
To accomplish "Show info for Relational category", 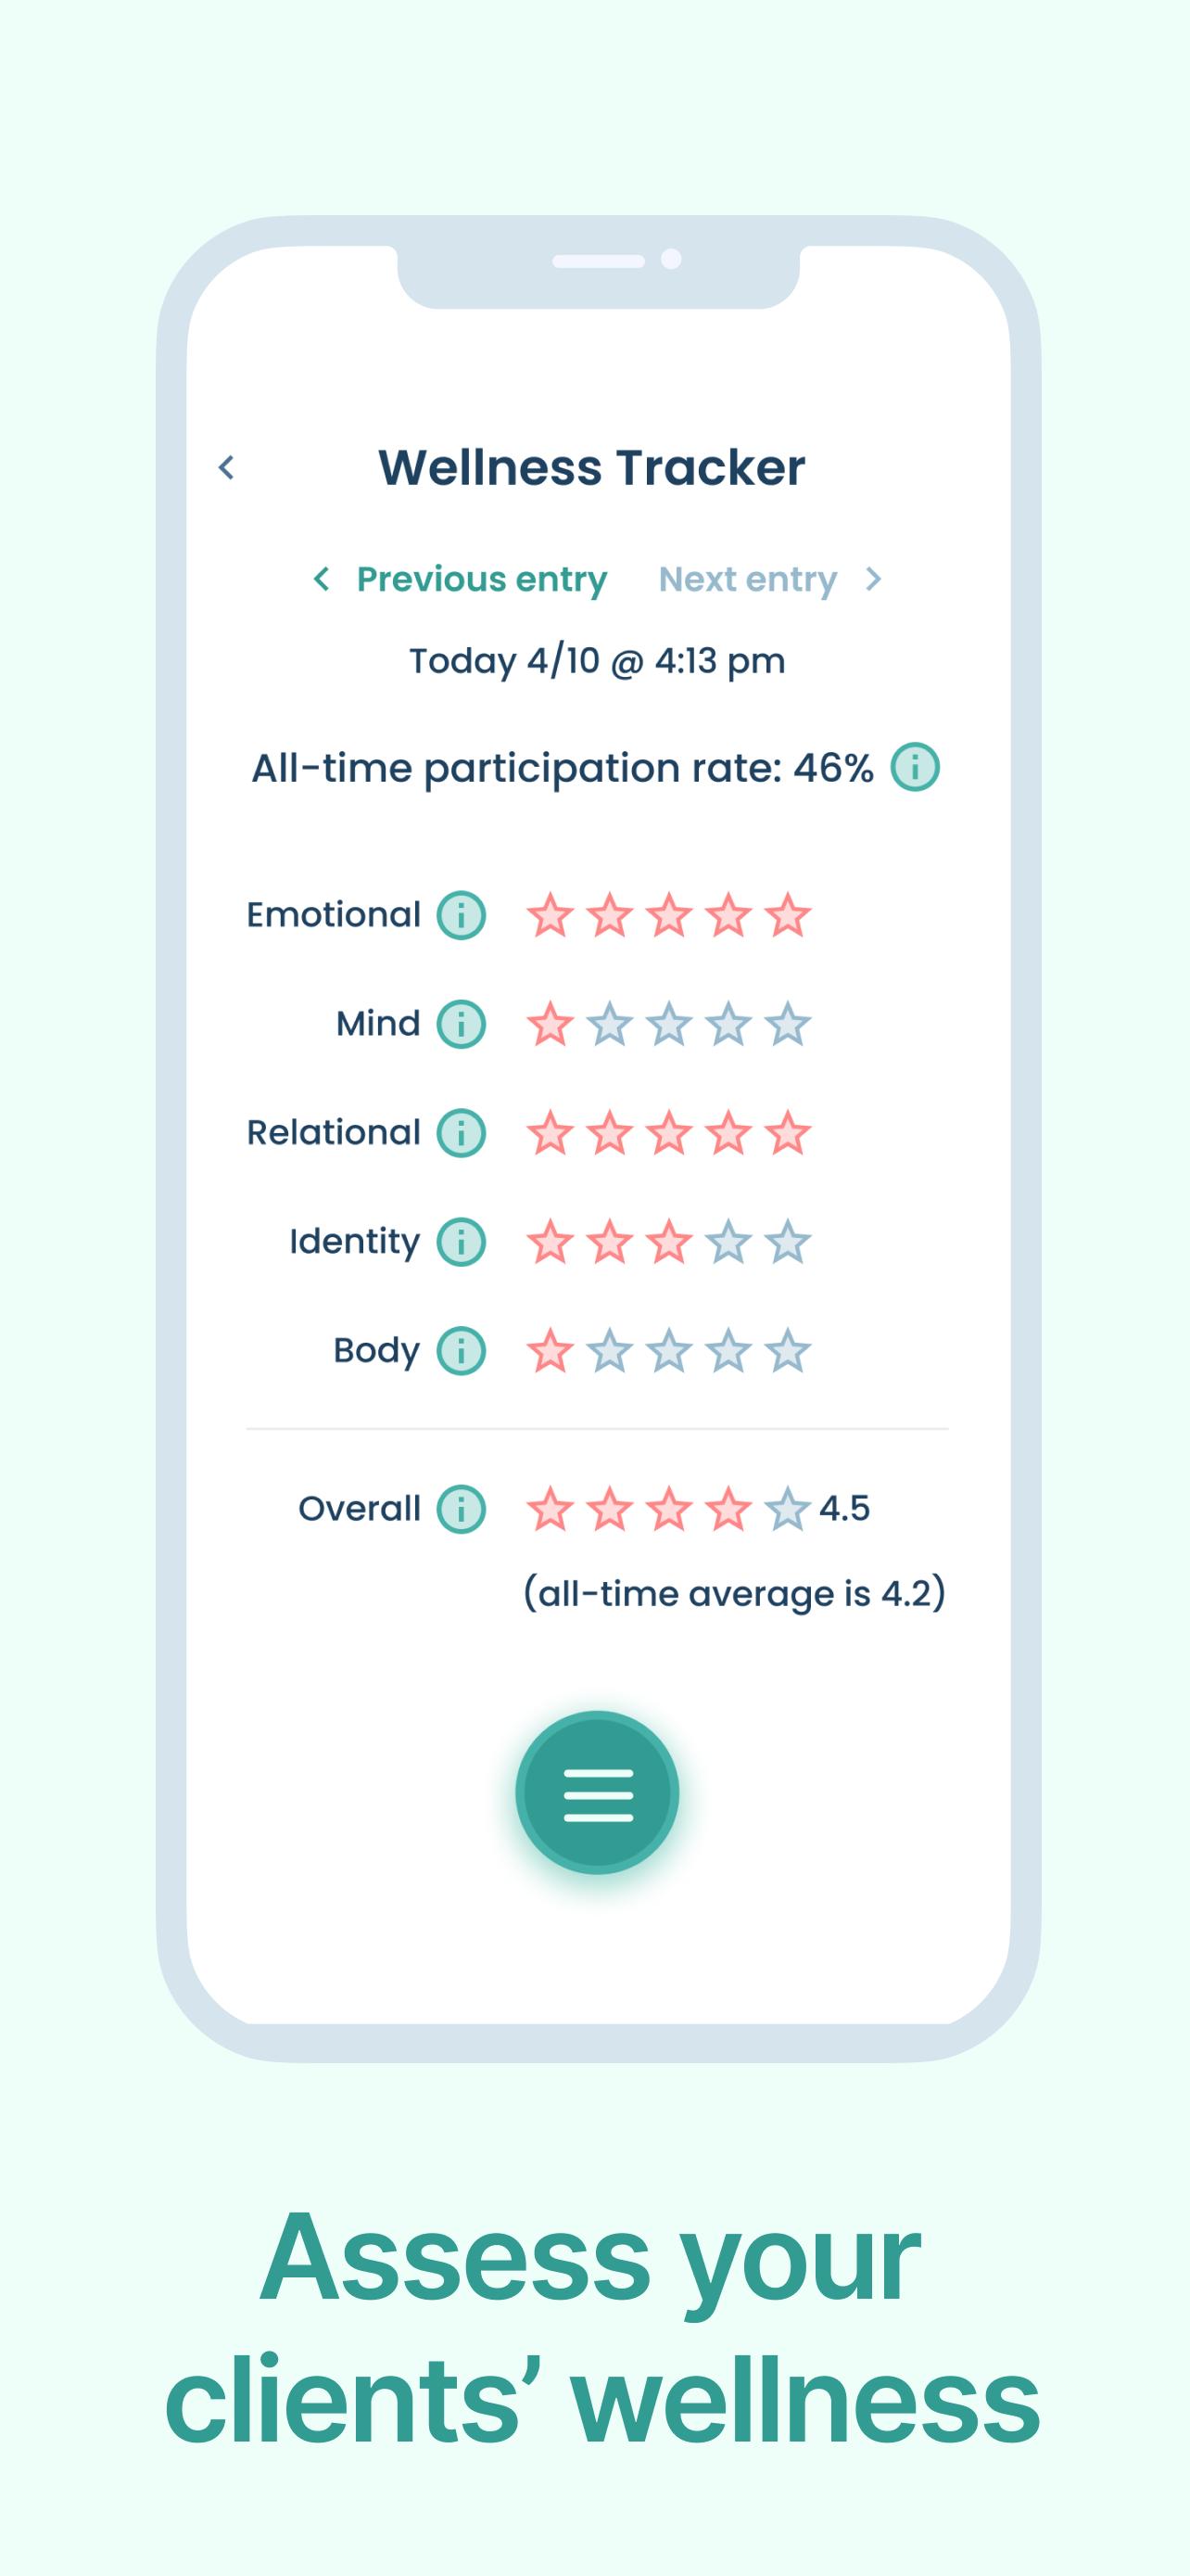I will tap(461, 1132).
